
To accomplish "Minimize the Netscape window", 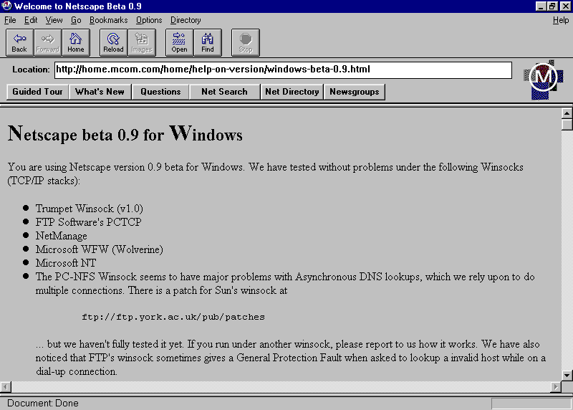I will pyautogui.click(x=541, y=6).
